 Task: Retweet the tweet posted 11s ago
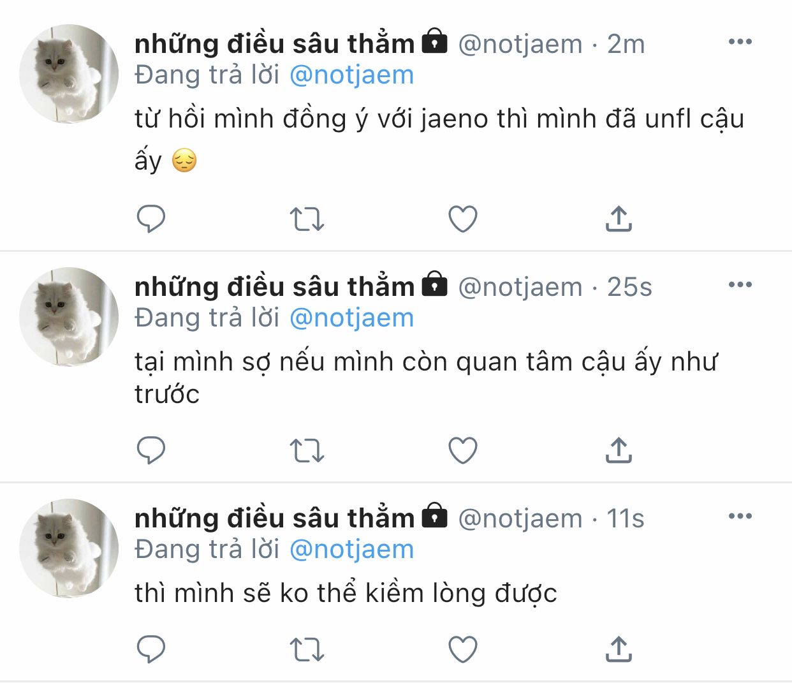[x=307, y=649]
